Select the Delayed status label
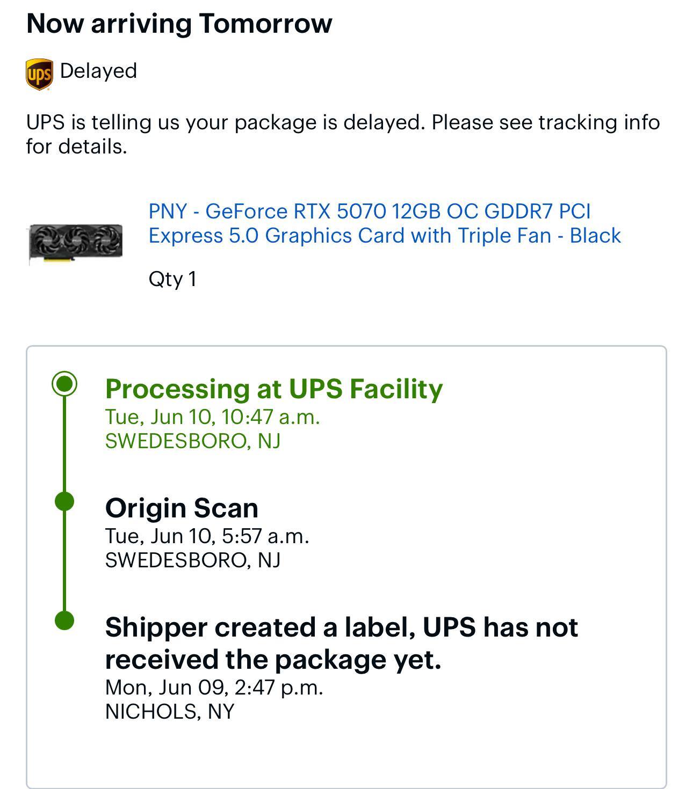The height and width of the screenshot is (789, 693). coord(98,70)
